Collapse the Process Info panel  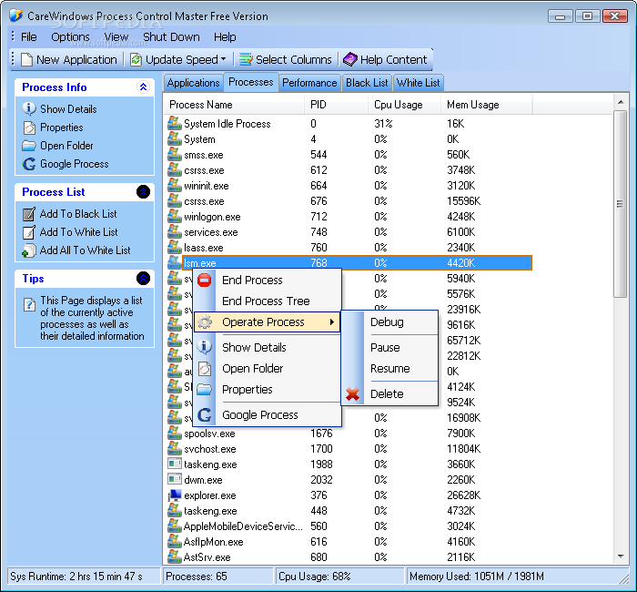click(x=143, y=87)
